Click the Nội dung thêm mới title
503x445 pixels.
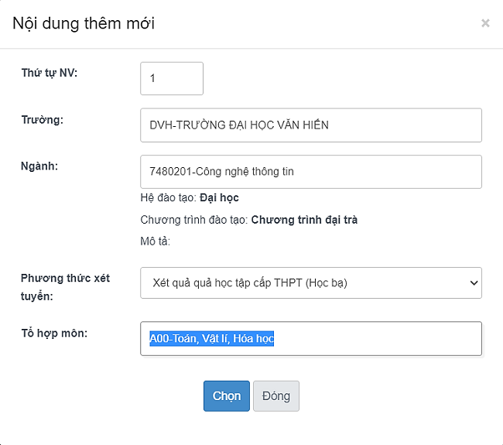point(84,23)
